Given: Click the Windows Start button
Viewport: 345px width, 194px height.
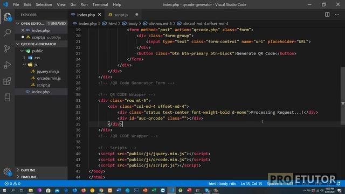Looking at the screenshot, I should coord(4,190).
